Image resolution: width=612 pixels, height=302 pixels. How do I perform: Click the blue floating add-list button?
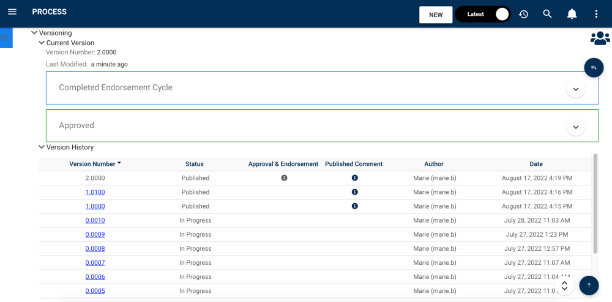tap(594, 67)
